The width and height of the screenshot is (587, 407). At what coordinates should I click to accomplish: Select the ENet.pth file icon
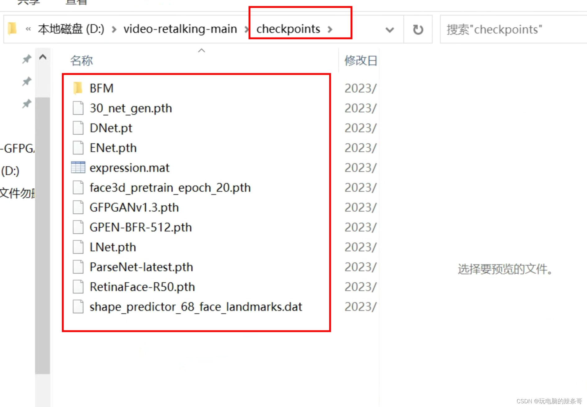coord(78,148)
